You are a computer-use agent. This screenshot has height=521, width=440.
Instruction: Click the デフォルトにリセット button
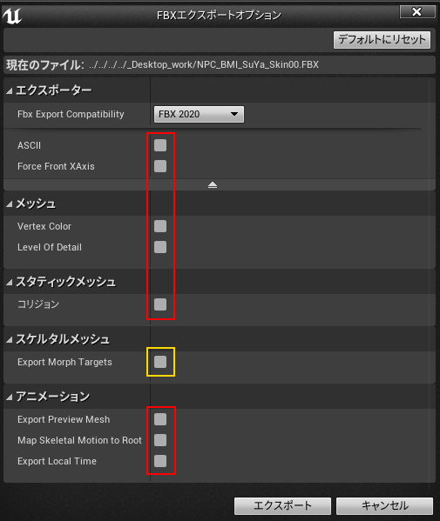click(x=382, y=40)
